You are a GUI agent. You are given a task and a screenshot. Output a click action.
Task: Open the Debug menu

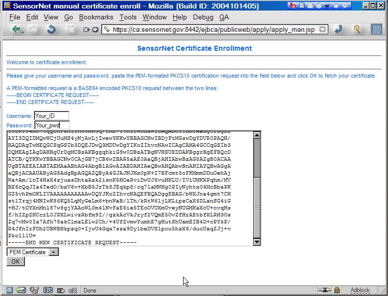(x=203, y=17)
